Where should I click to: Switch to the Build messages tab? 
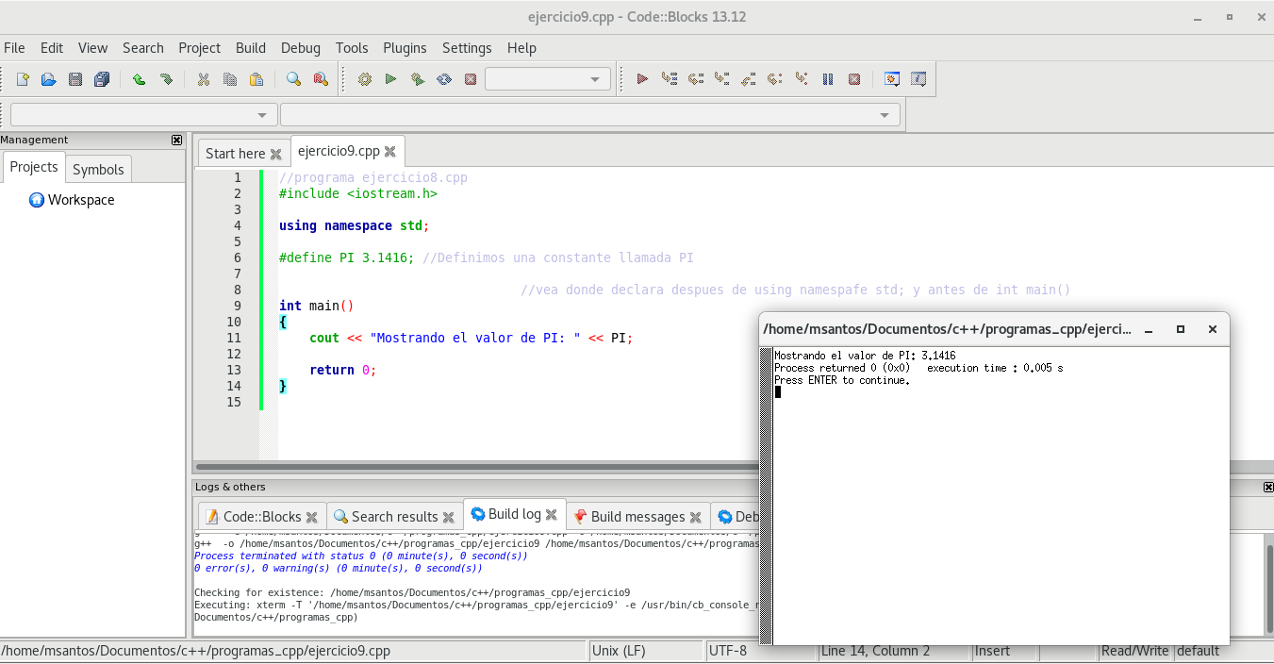(637, 516)
